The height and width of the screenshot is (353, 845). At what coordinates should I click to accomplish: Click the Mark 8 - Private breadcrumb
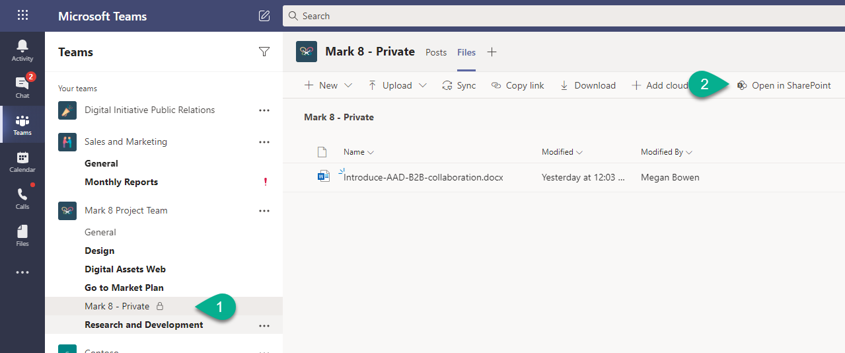pos(339,117)
